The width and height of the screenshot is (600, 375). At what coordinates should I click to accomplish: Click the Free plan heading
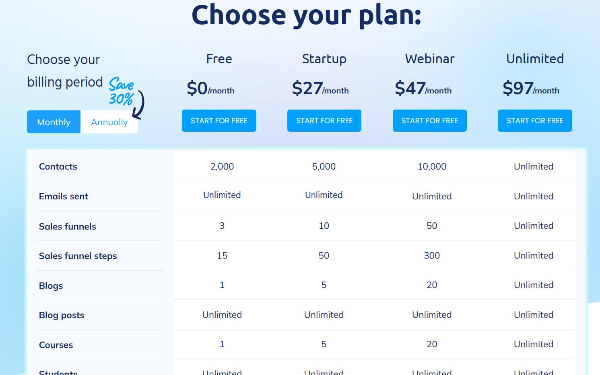219,59
